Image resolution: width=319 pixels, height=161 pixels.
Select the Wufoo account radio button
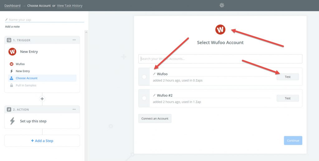coord(144,77)
